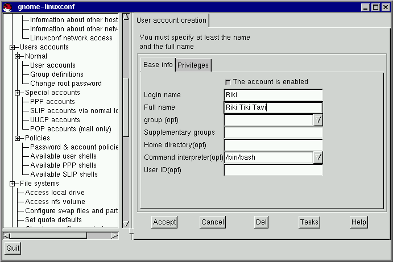
Task: Click the Cancel button
Action: 212,222
